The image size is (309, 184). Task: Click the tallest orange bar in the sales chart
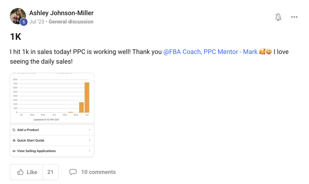(x=87, y=97)
